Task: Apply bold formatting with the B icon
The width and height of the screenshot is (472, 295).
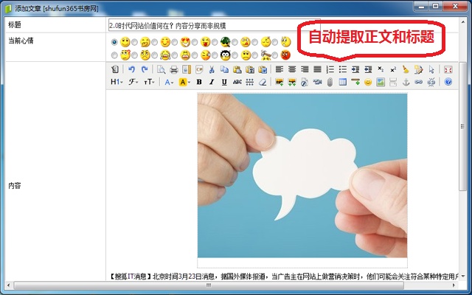Action: point(200,82)
